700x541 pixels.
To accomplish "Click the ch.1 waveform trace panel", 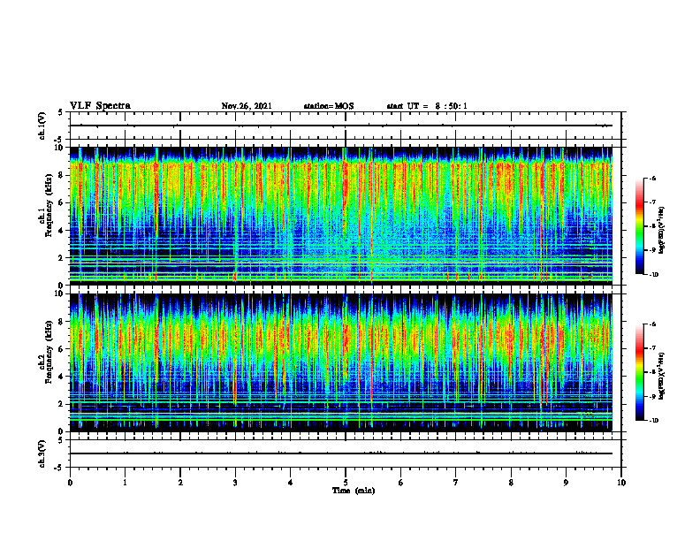I will coord(346,126).
